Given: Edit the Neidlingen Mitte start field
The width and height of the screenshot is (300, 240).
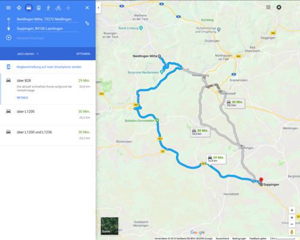Looking at the screenshot, I should (x=47, y=19).
